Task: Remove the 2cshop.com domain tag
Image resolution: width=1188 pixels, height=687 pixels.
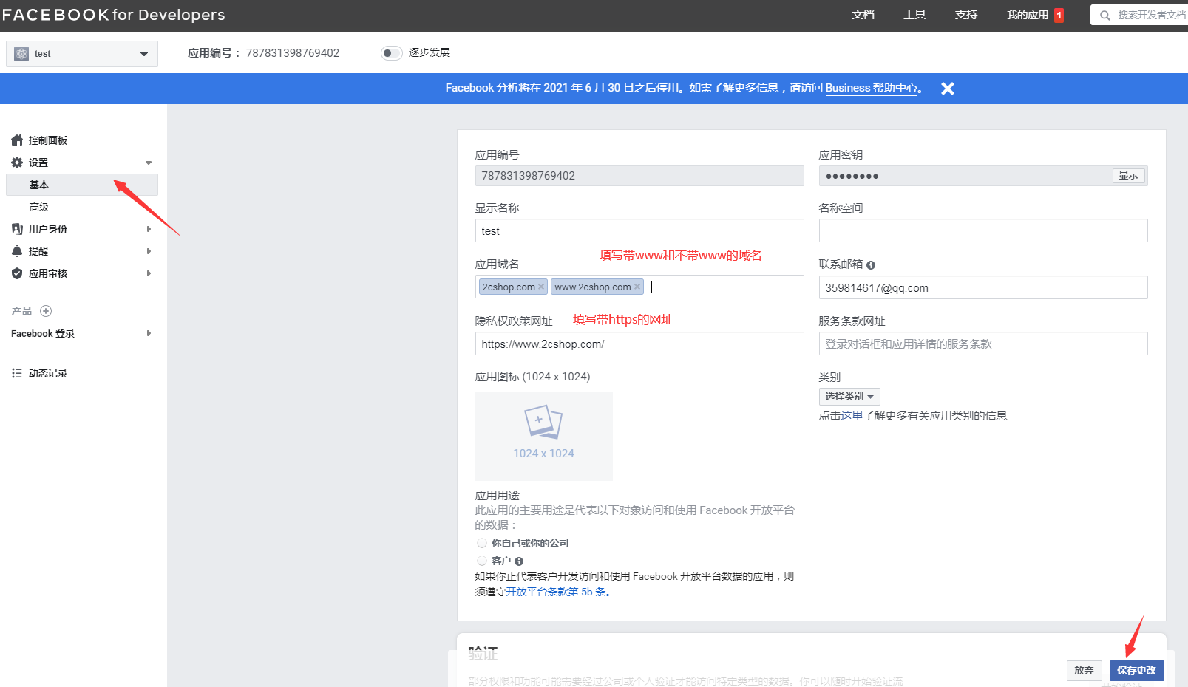Action: [541, 287]
